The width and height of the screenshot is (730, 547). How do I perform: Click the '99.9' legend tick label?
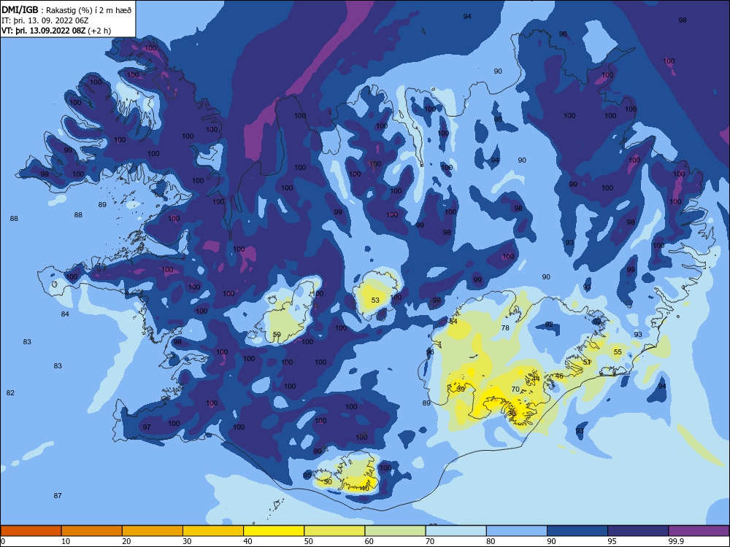(x=676, y=541)
